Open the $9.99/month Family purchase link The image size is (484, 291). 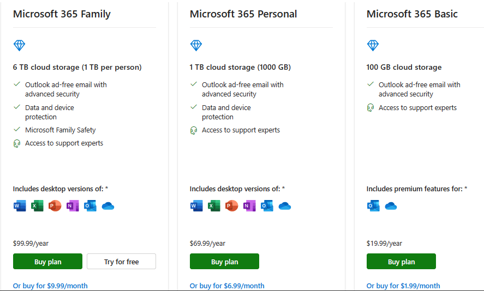pyautogui.click(x=50, y=286)
